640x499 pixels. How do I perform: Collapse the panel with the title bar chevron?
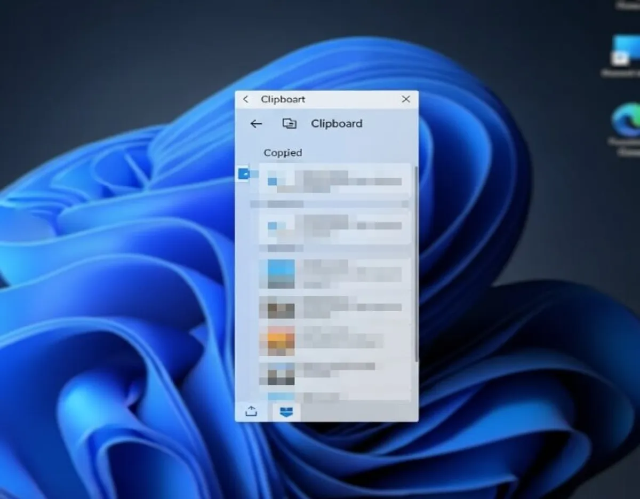(245, 99)
